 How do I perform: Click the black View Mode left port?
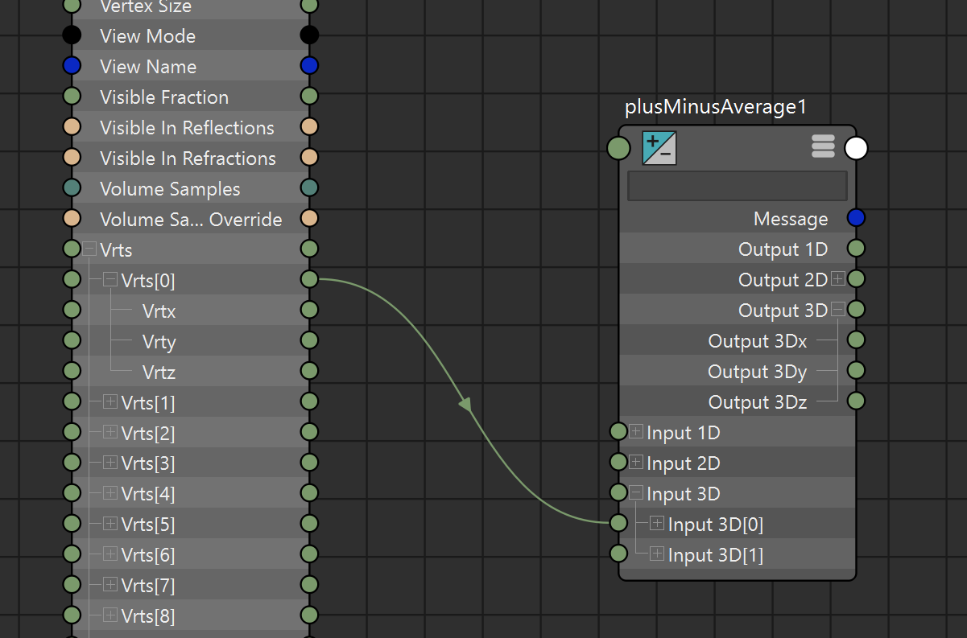coord(72,35)
